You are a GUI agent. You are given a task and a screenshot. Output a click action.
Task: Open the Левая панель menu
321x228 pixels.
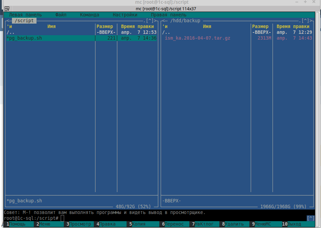[25, 15]
